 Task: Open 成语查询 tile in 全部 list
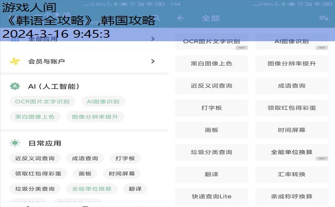pos(292,86)
